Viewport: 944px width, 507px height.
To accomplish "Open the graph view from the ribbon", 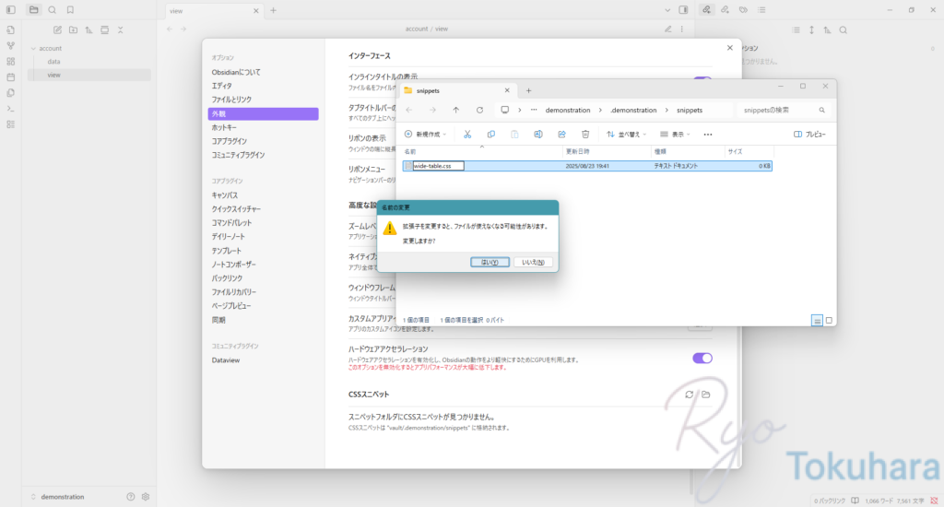I will (x=10, y=45).
